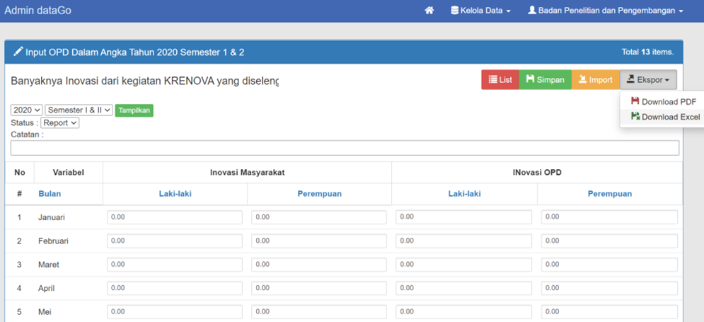The image size is (704, 322).
Task: Click the Admin dataGo brand link
Action: (38, 11)
